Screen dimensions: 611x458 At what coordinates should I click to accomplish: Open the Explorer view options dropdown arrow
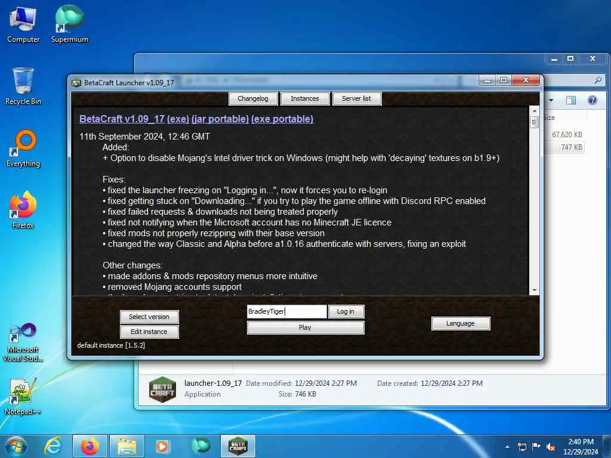click(x=551, y=100)
